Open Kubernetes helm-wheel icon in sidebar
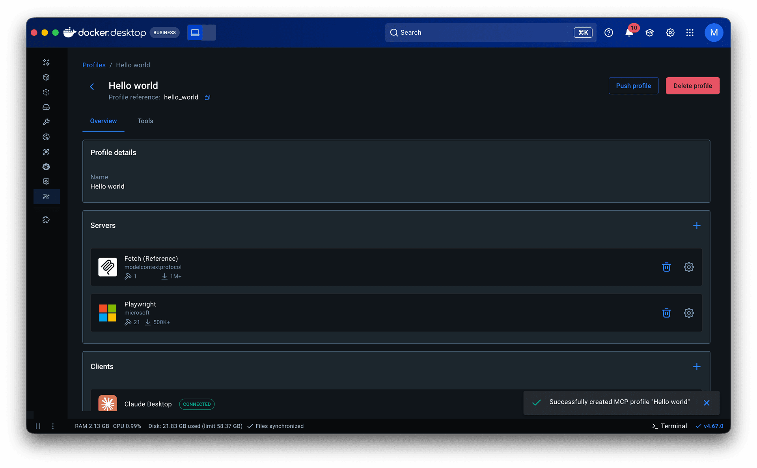 pyautogui.click(x=46, y=167)
